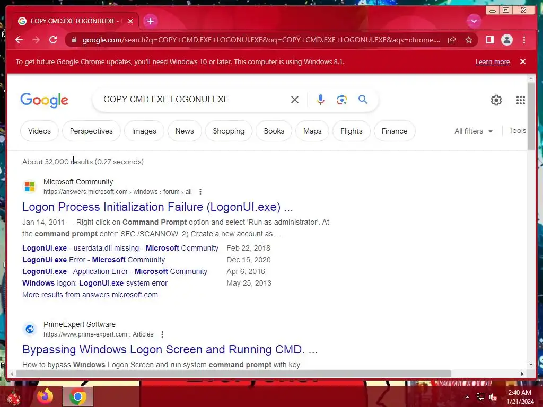Viewport: 543px width, 407px height.
Task: Click the address bar URL
Action: [x=261, y=40]
